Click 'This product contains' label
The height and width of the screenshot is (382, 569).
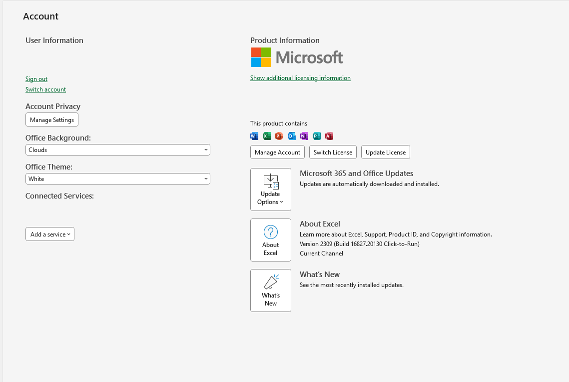pos(279,123)
